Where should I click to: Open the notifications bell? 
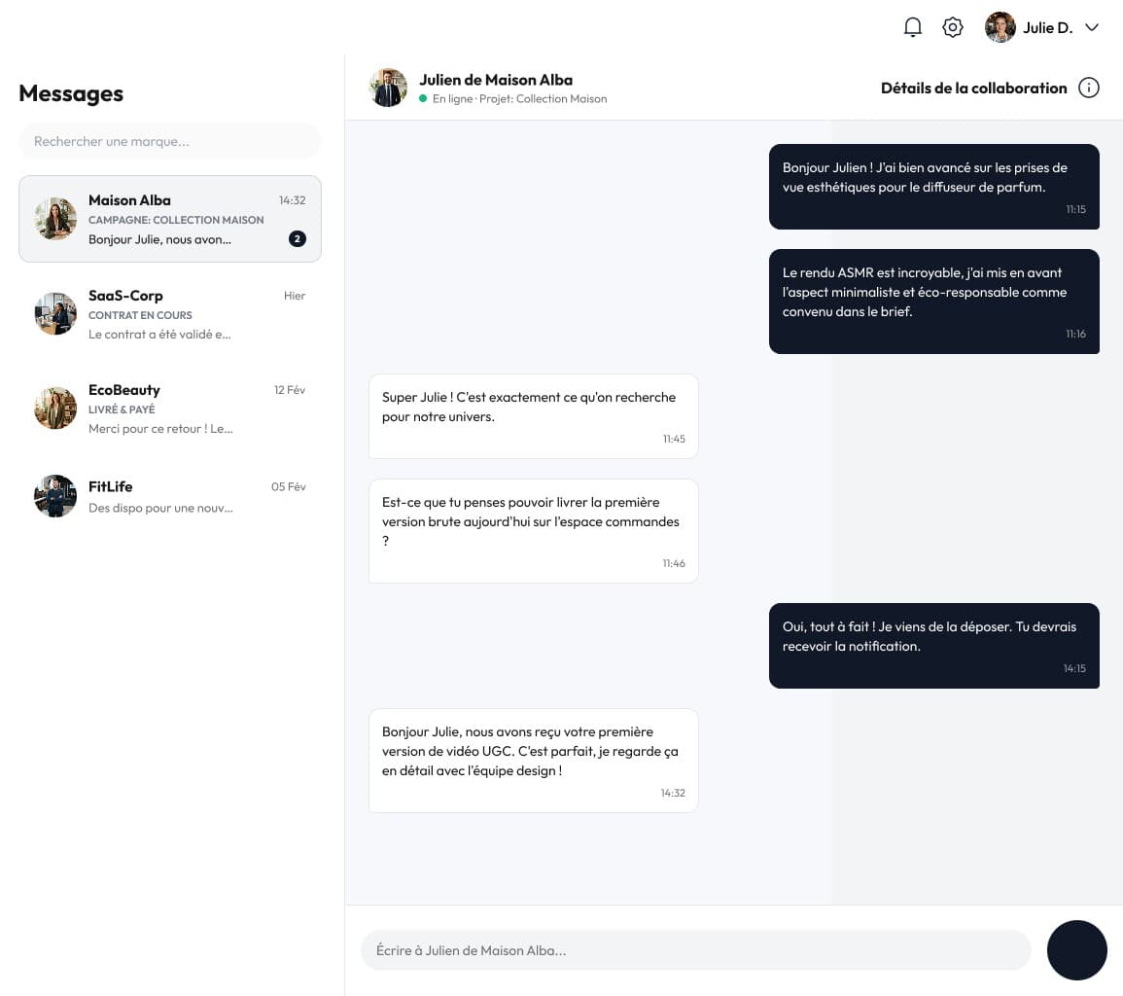pos(912,27)
